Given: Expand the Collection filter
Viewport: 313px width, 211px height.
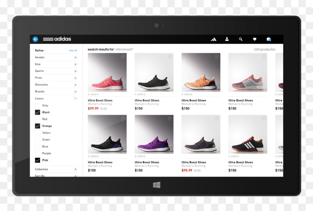Looking at the screenshot, I should pyautogui.click(x=75, y=169).
